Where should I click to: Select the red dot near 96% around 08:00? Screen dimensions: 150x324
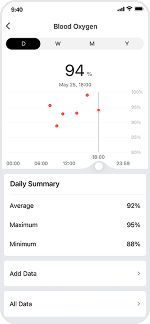pyautogui.click(x=50, y=105)
